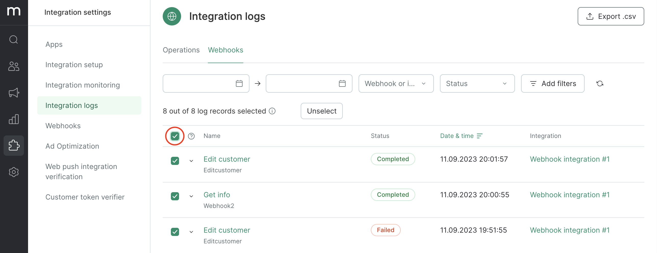Image resolution: width=657 pixels, height=253 pixels.
Task: Open the end date calendar icon
Action: [x=342, y=83]
